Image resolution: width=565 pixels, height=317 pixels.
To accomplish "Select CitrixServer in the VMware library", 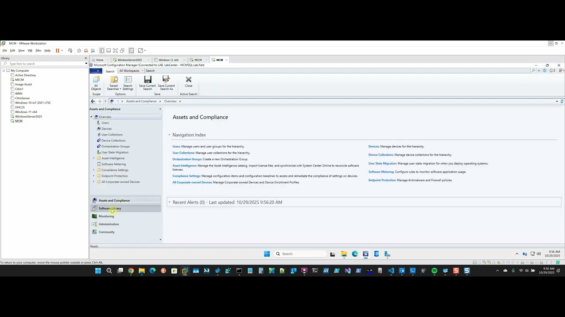I will [23, 98].
